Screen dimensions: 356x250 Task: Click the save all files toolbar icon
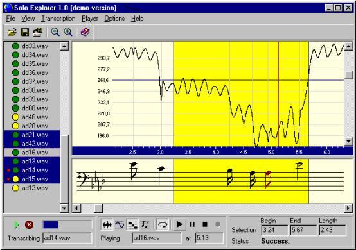coord(38,32)
